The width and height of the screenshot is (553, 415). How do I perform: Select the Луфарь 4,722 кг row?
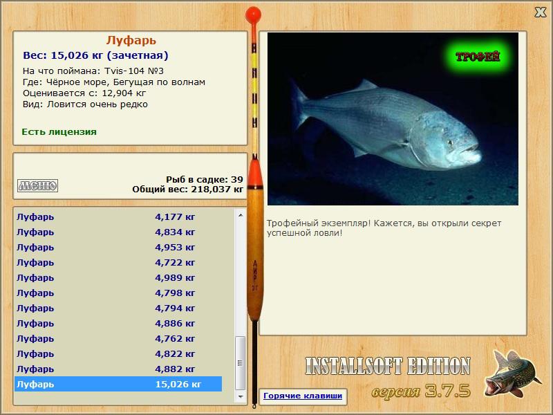[x=118, y=262]
